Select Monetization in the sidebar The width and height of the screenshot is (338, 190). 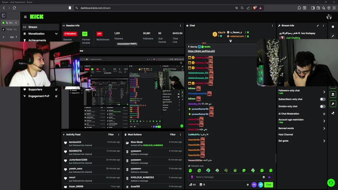pyautogui.click(x=36, y=34)
